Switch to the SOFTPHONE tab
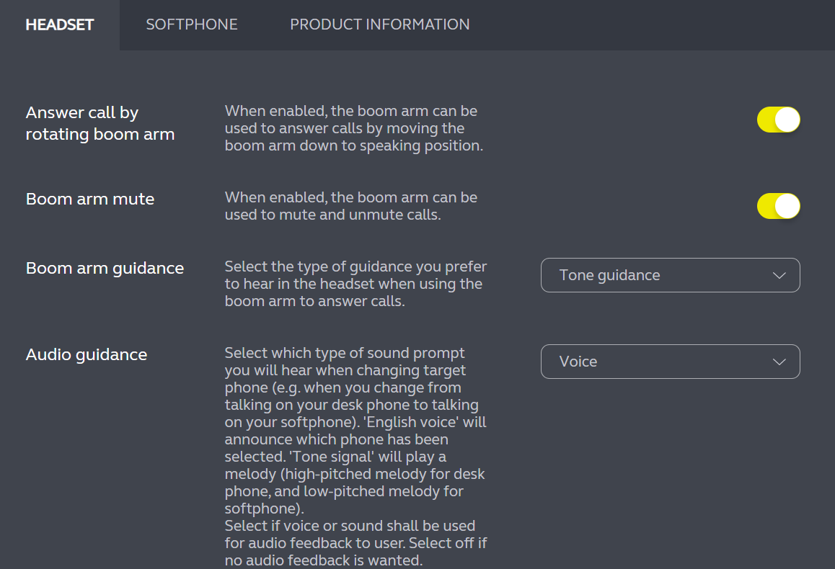The image size is (835, 569). click(x=192, y=24)
